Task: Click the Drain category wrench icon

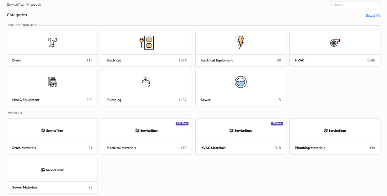Action: click(52, 43)
